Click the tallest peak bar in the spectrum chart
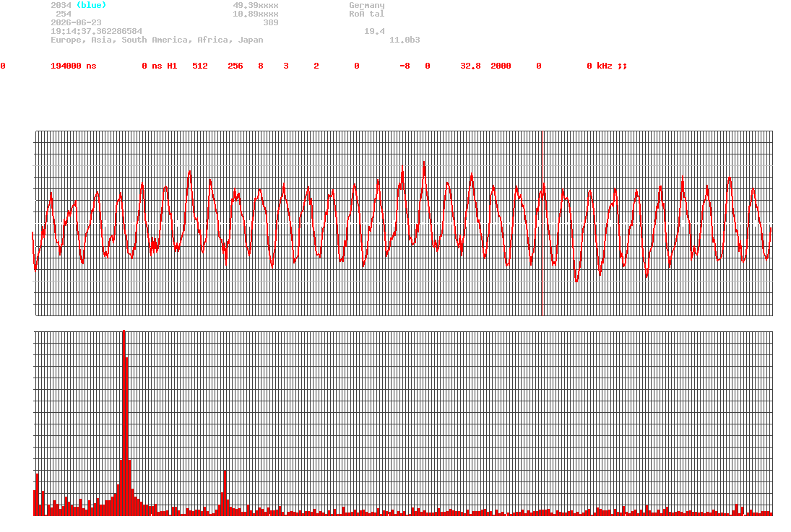Viewport: 791px width, 532px height. tap(124, 422)
